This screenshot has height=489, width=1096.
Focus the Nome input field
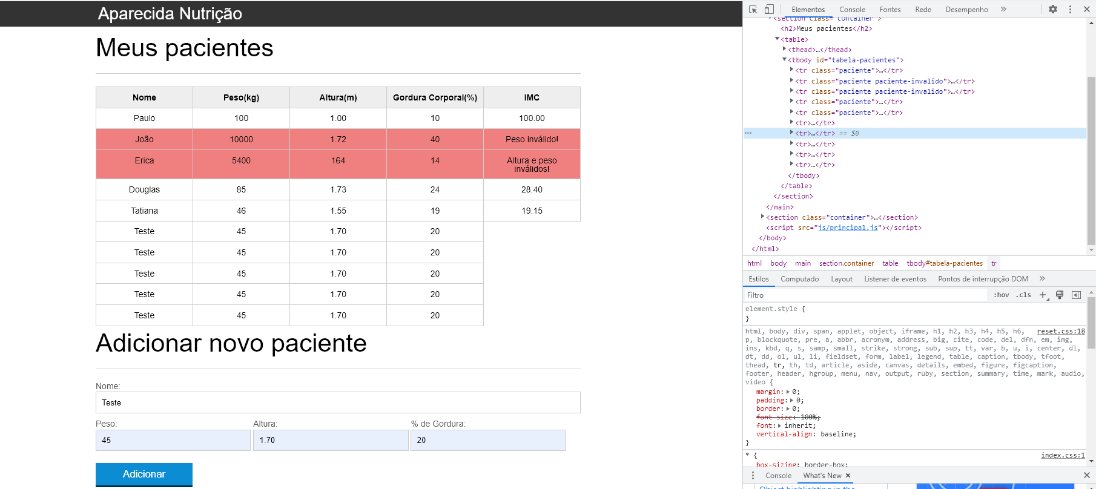point(338,402)
